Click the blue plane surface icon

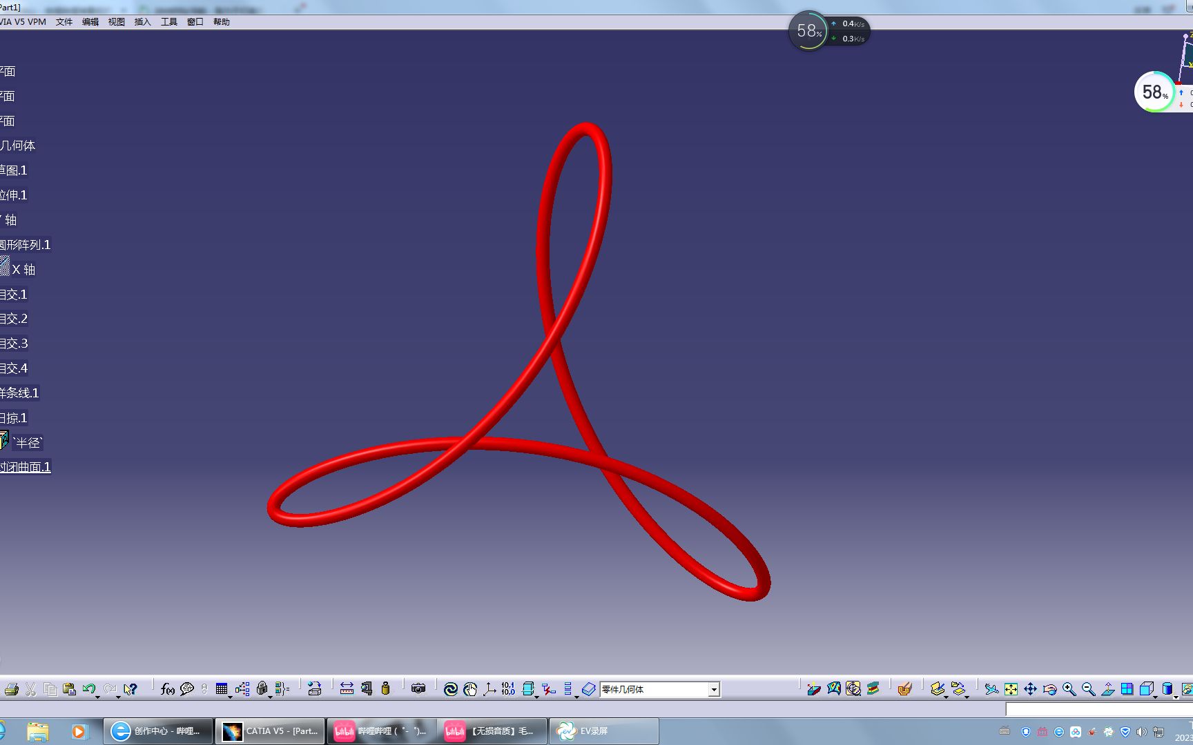click(x=588, y=689)
